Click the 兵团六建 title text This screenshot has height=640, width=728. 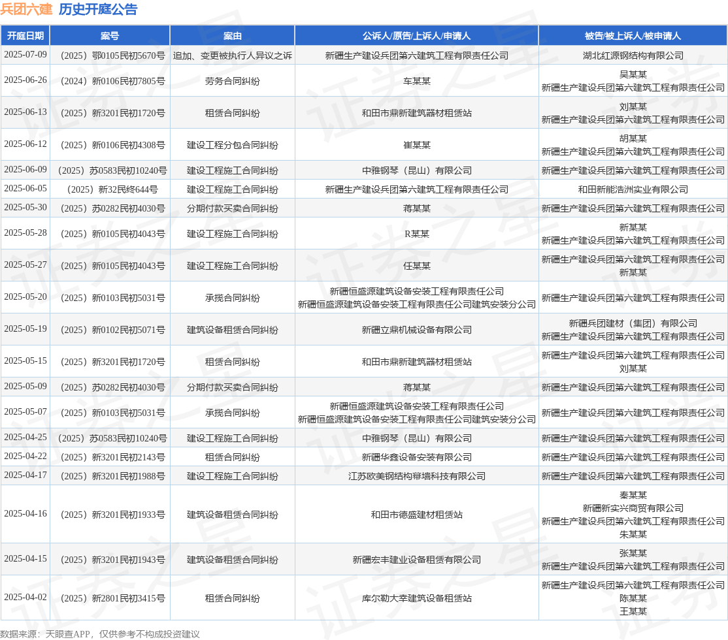click(x=26, y=9)
